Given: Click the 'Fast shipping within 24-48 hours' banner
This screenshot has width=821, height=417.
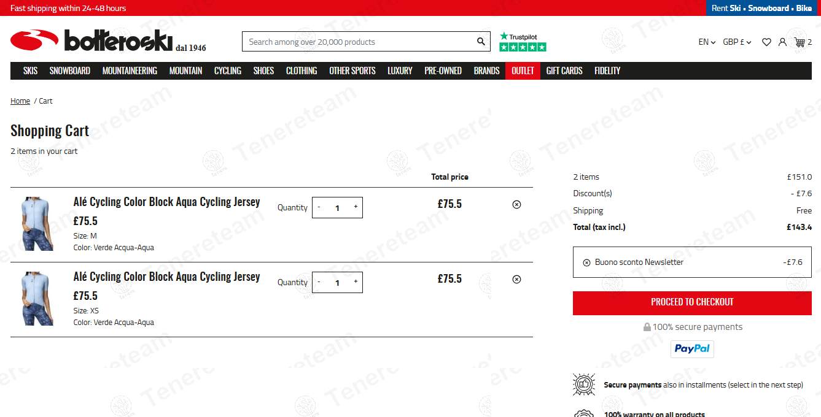Looking at the screenshot, I should 68,8.
